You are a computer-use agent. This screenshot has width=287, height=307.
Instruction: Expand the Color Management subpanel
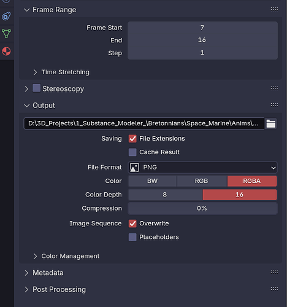(35, 256)
